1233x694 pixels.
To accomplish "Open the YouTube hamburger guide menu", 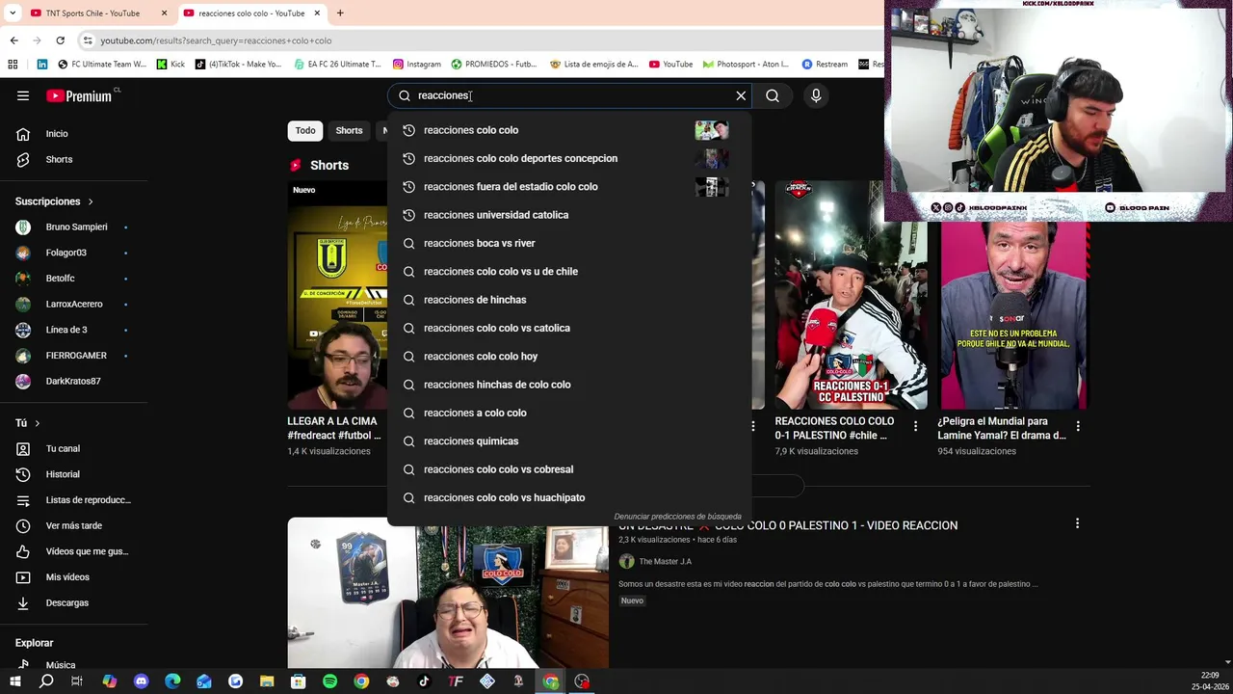I will pos(23,95).
